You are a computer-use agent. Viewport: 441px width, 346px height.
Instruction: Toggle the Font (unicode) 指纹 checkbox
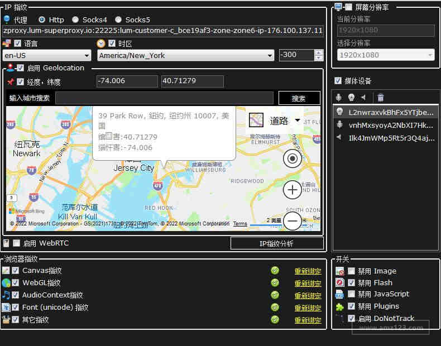(16, 307)
